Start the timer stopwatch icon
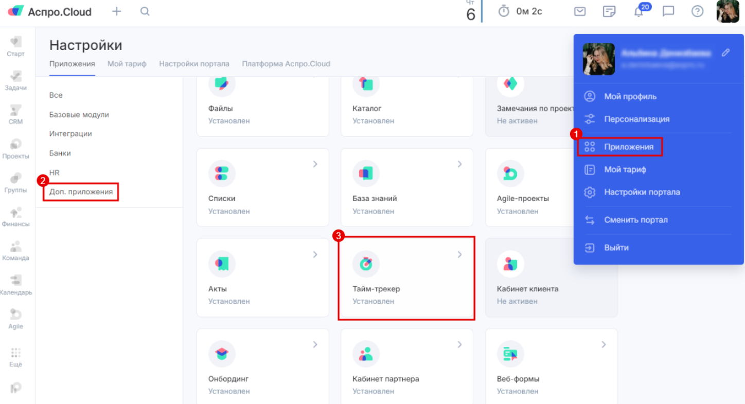Viewport: 745px width, 404px height. (x=504, y=11)
